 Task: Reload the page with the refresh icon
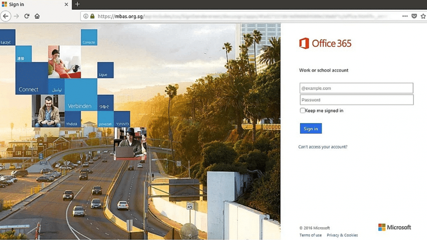coord(27,16)
